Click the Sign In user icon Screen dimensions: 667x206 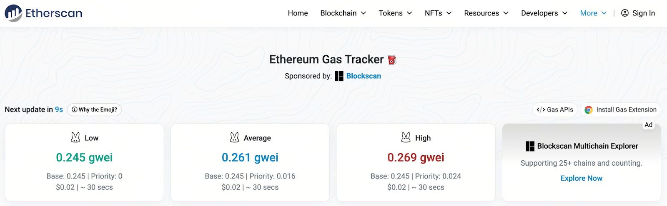tap(625, 13)
